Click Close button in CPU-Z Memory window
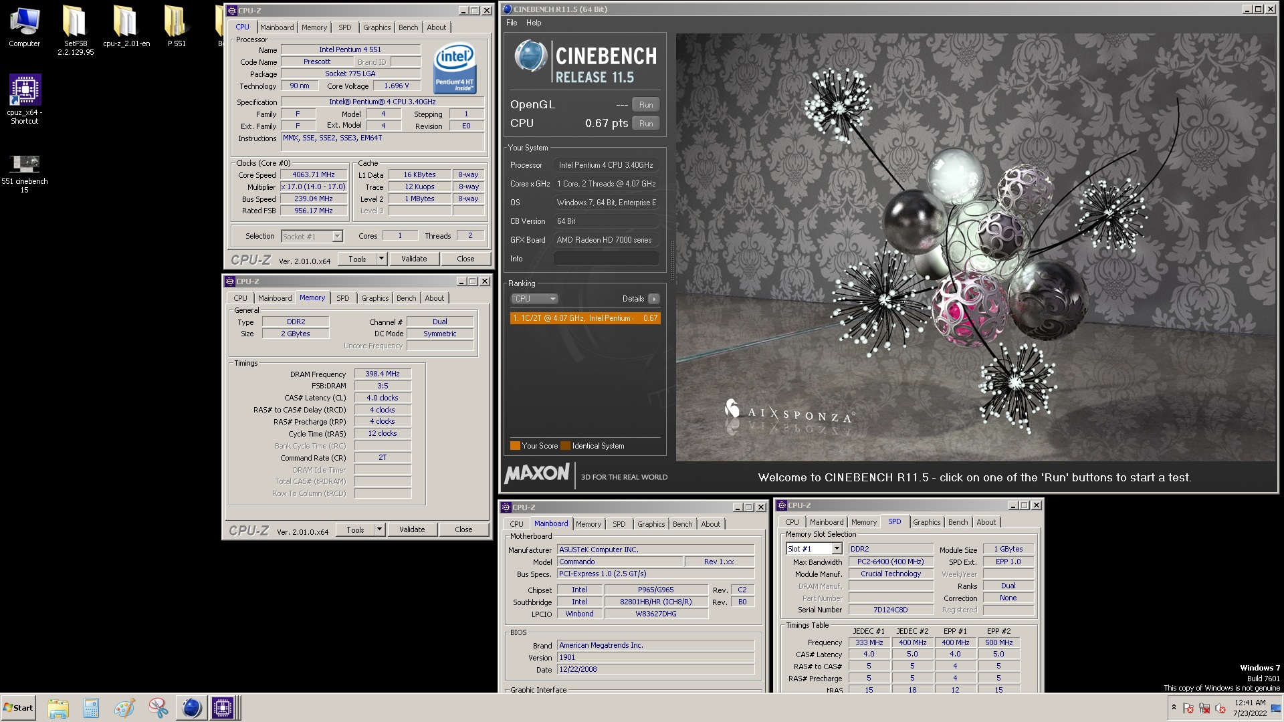Viewport: 1284px width, 722px height. 463,529
